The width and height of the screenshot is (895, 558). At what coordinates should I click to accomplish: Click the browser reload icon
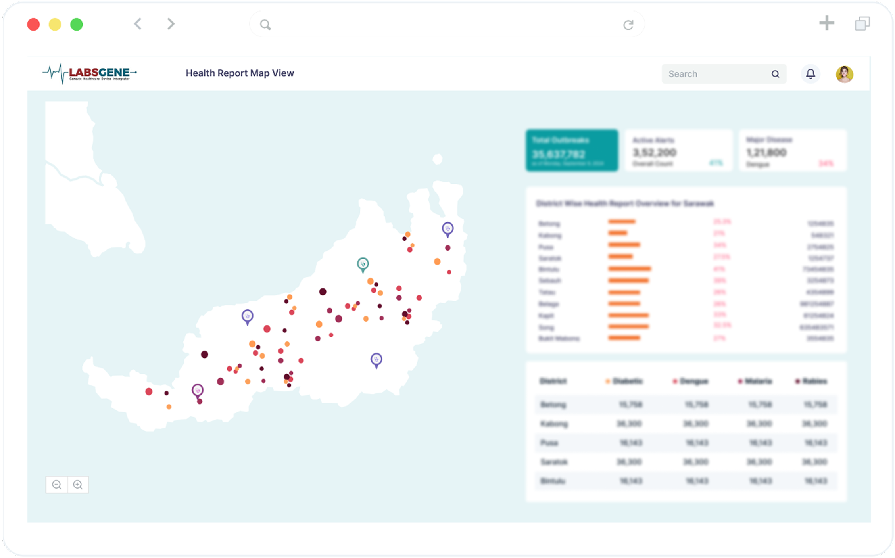[x=628, y=25]
